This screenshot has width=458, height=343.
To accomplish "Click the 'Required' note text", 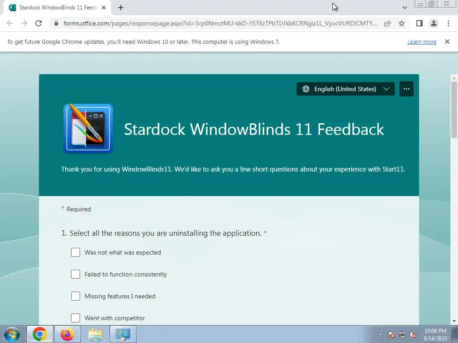I will click(79, 209).
